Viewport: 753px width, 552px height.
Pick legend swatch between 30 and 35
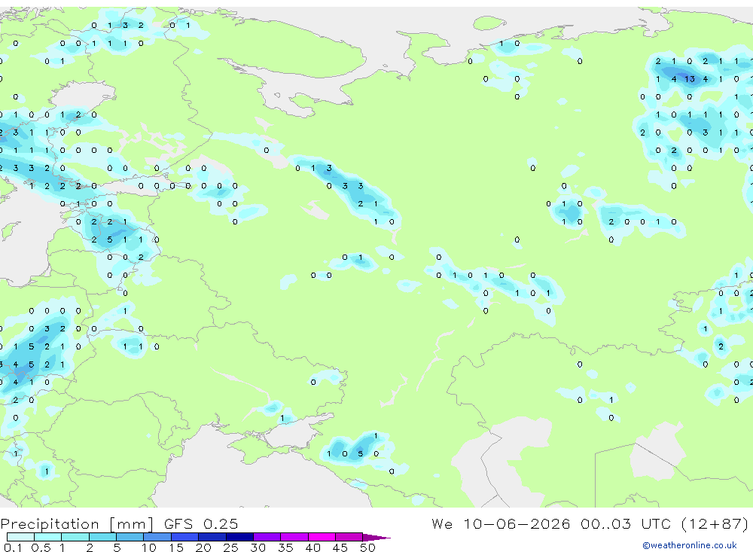(267, 537)
